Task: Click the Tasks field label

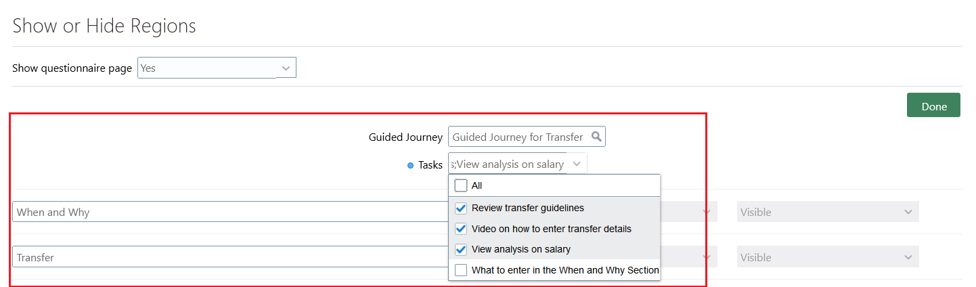Action: pos(430,164)
